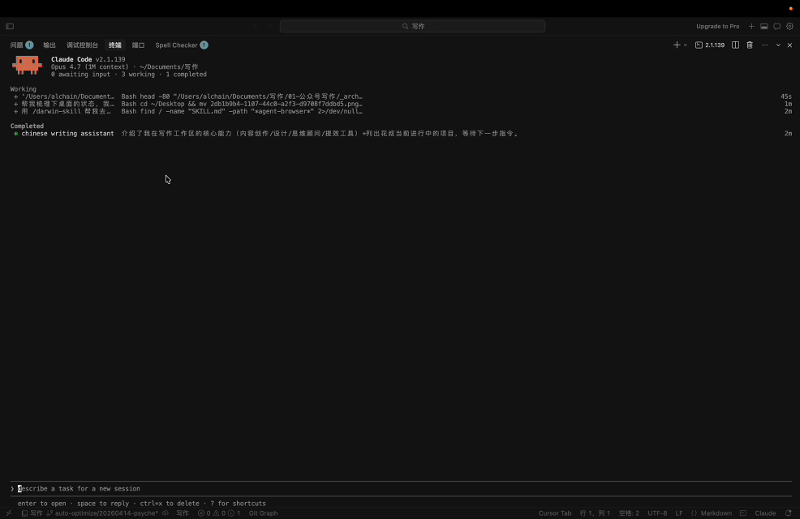
Task: Click the search box labeled 写作
Action: click(412, 27)
